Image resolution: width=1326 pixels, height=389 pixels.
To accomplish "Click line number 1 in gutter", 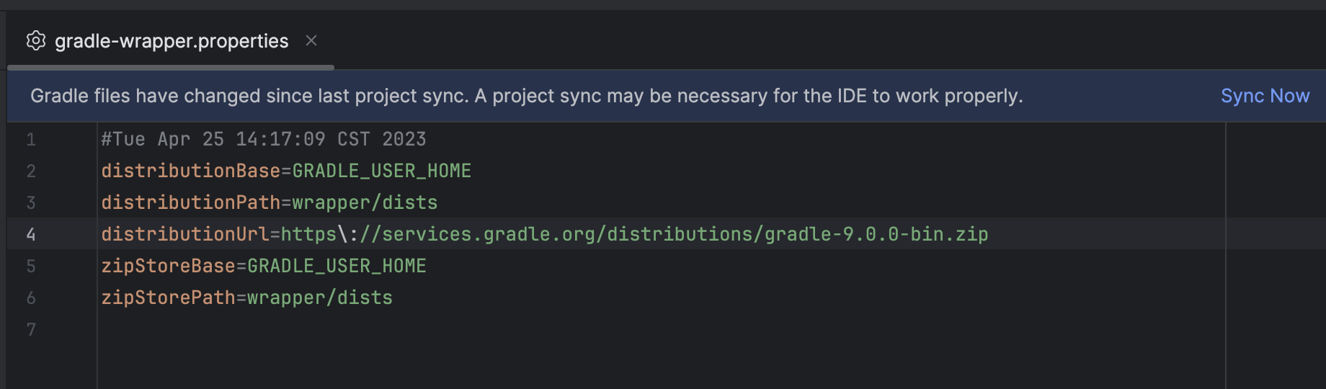I will tap(31, 139).
